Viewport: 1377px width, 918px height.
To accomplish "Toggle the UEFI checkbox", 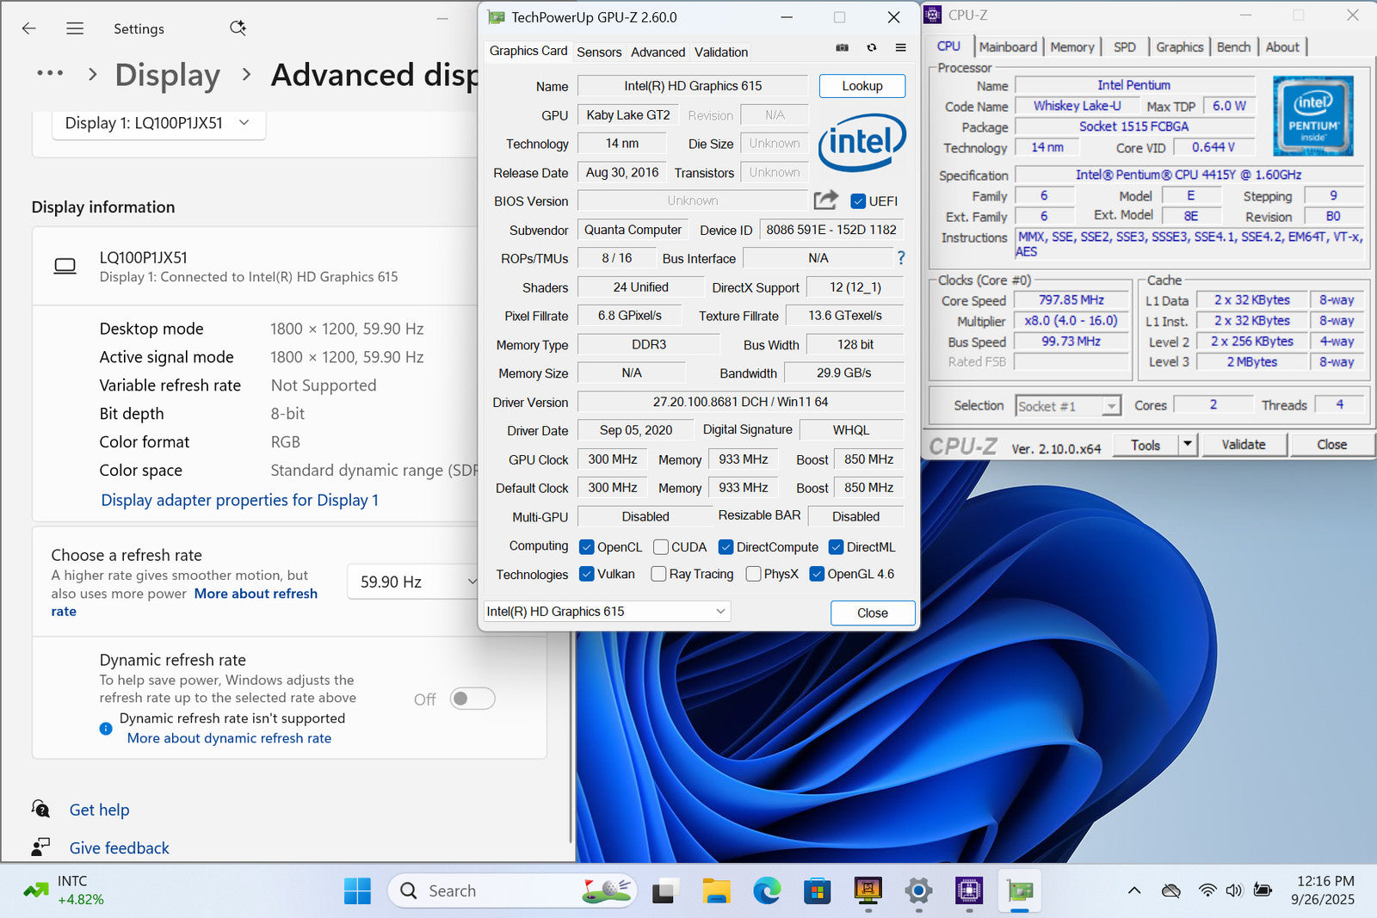I will click(858, 201).
